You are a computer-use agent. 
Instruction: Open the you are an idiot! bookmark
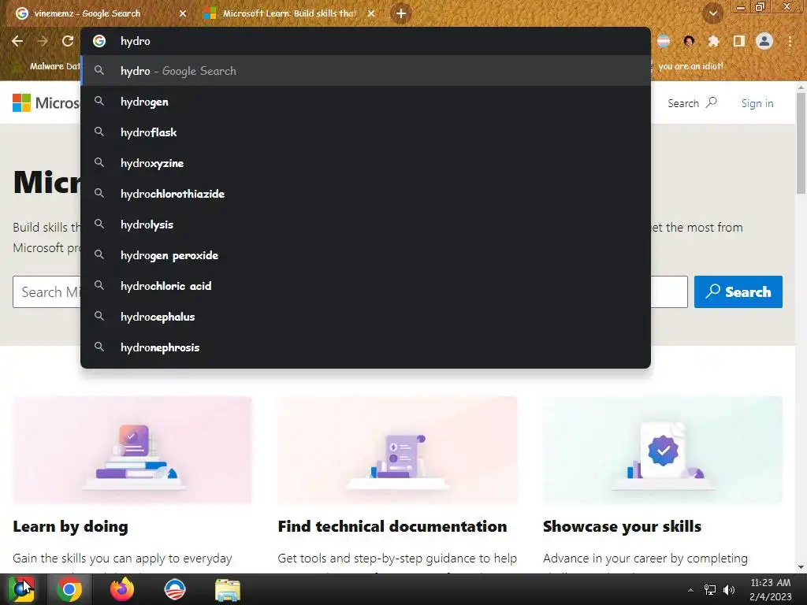tap(690, 66)
